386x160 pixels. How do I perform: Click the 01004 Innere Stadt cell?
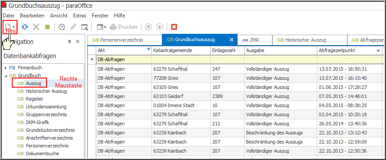coord(181,105)
